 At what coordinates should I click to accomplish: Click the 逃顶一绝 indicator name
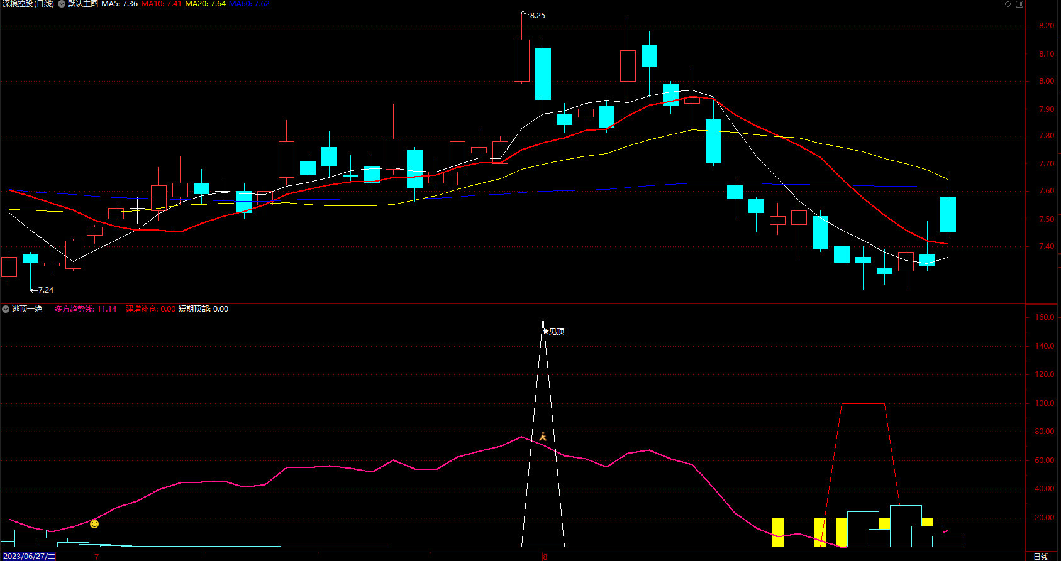(x=27, y=309)
